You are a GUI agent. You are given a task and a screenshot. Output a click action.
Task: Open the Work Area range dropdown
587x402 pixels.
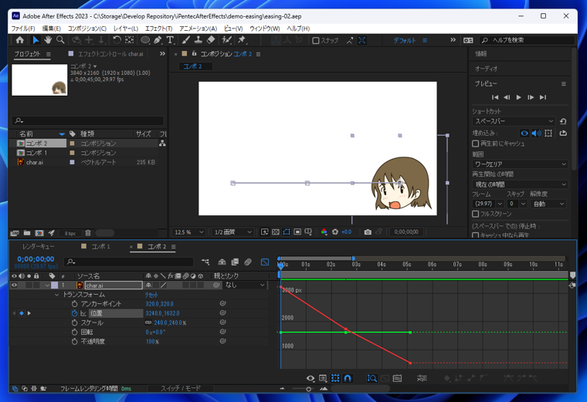520,164
